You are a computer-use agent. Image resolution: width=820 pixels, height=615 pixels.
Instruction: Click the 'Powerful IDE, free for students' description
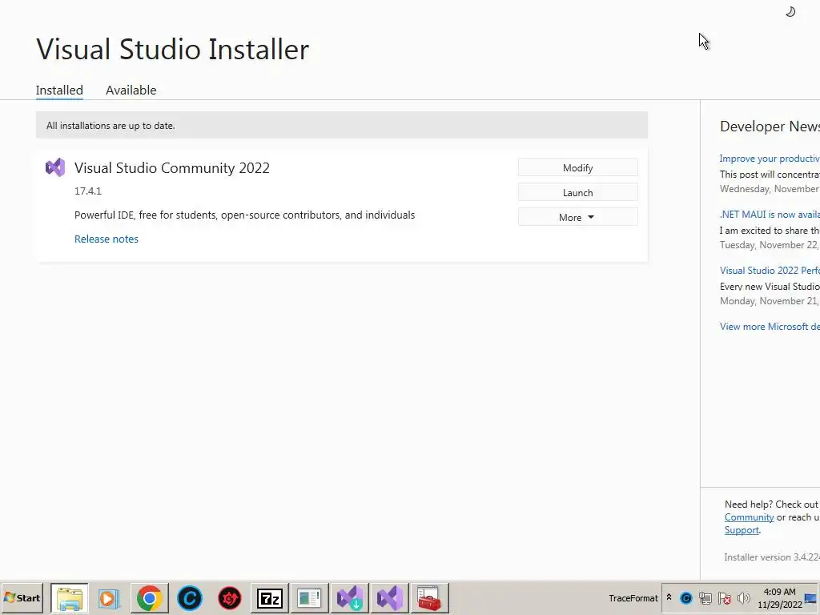pos(244,215)
